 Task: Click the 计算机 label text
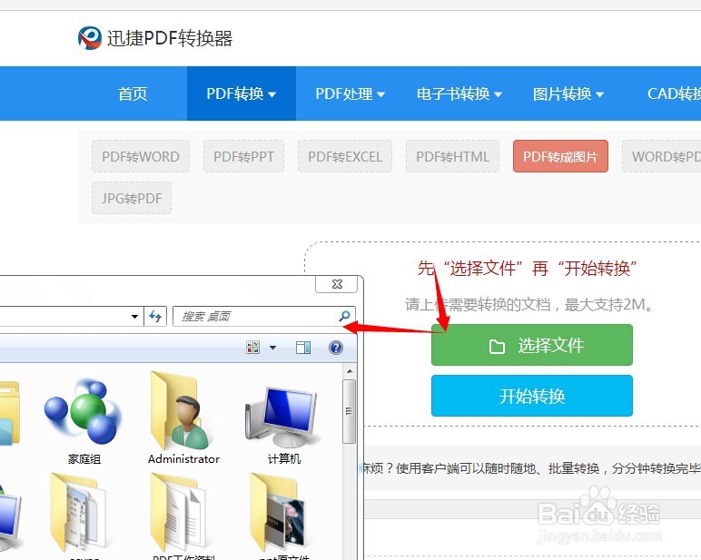[x=284, y=459]
